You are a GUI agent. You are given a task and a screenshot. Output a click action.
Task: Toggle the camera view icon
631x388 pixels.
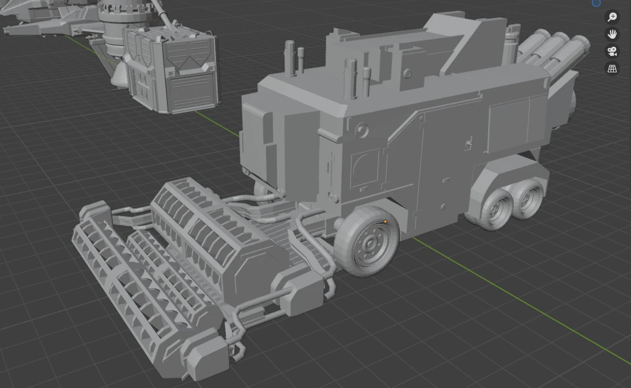[612, 51]
